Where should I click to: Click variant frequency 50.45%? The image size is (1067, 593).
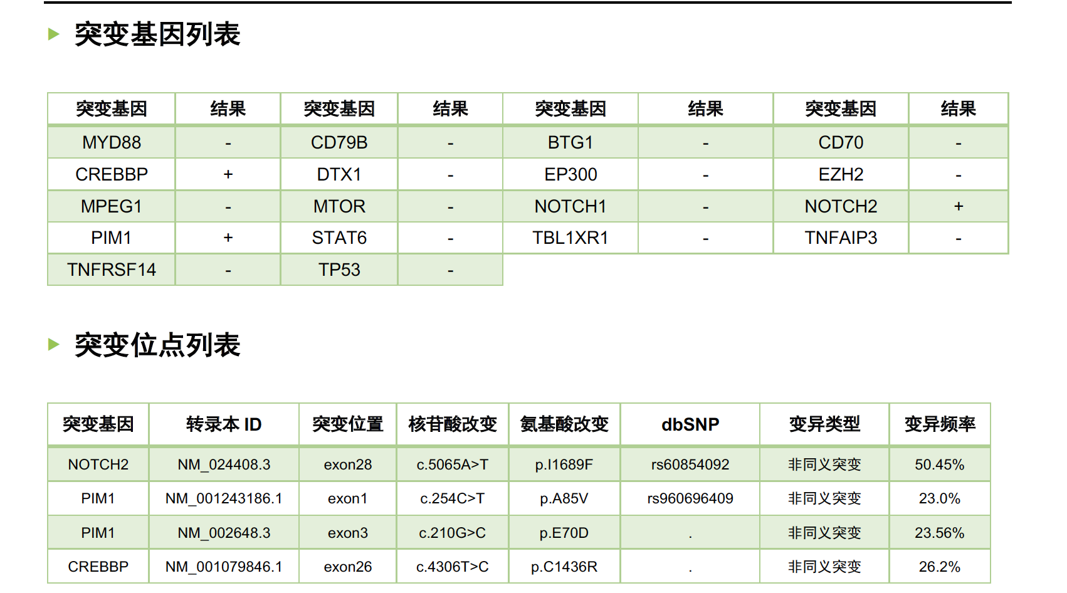click(940, 464)
